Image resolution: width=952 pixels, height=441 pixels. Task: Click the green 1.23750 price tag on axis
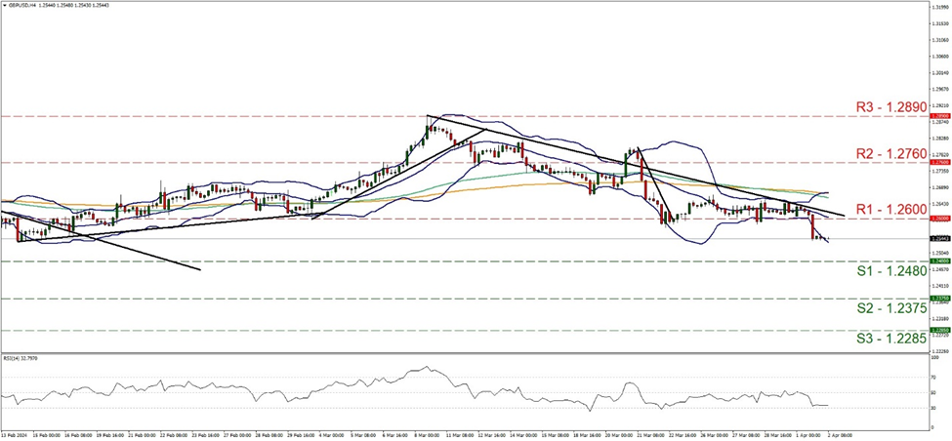938,299
